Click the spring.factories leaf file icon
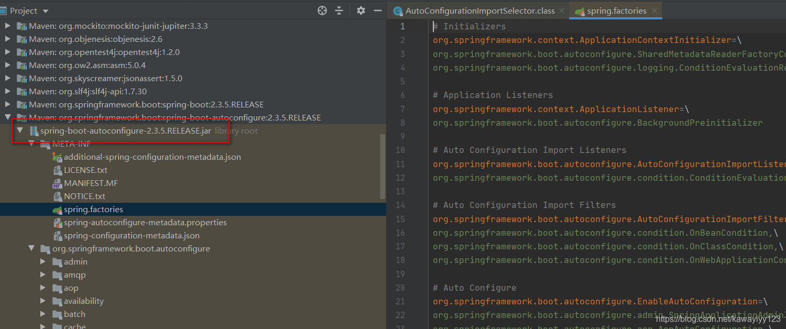Viewport: 786px width, 329px height. [x=57, y=209]
